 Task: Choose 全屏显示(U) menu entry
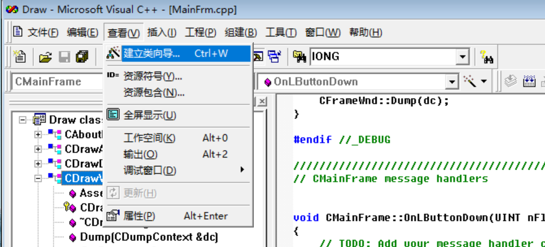[x=178, y=115]
